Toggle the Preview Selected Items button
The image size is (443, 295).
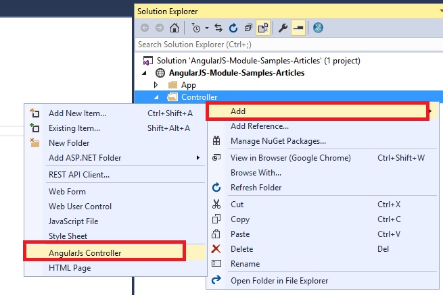(298, 28)
